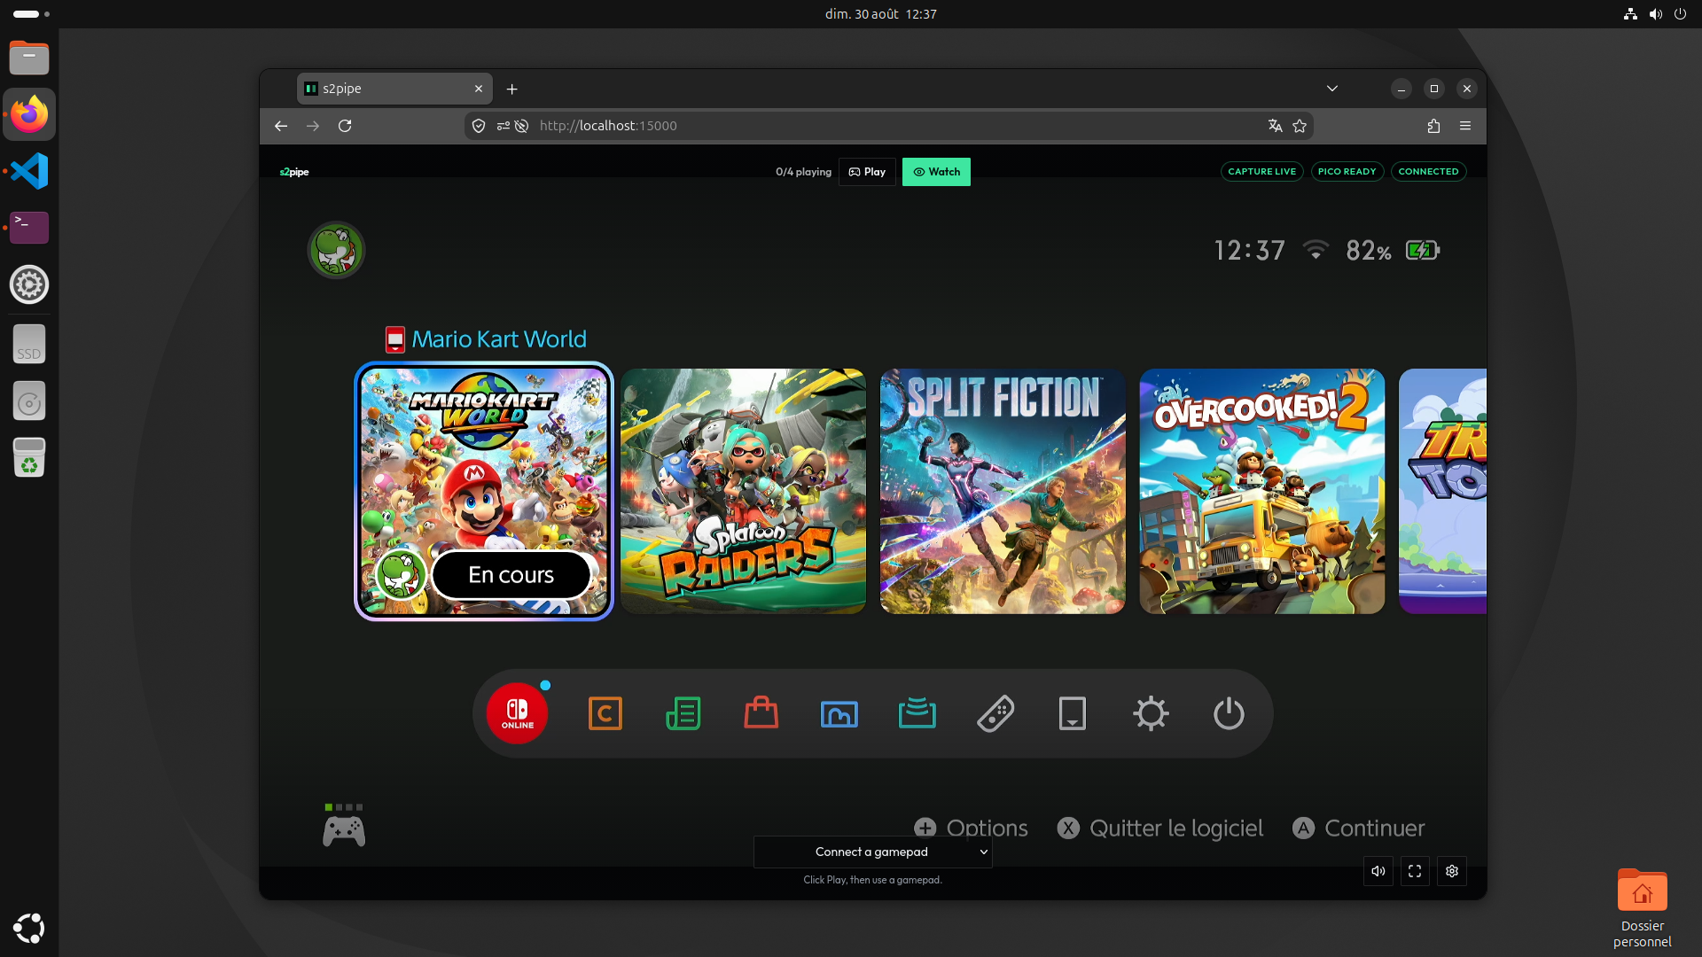Click the s2pipe volume speaker icon
The height and width of the screenshot is (957, 1702).
pos(1378,871)
